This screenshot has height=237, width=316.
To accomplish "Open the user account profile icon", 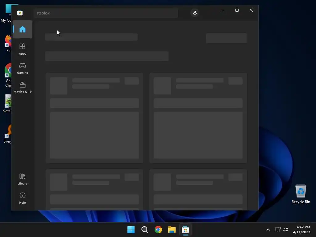I will pos(195,13).
